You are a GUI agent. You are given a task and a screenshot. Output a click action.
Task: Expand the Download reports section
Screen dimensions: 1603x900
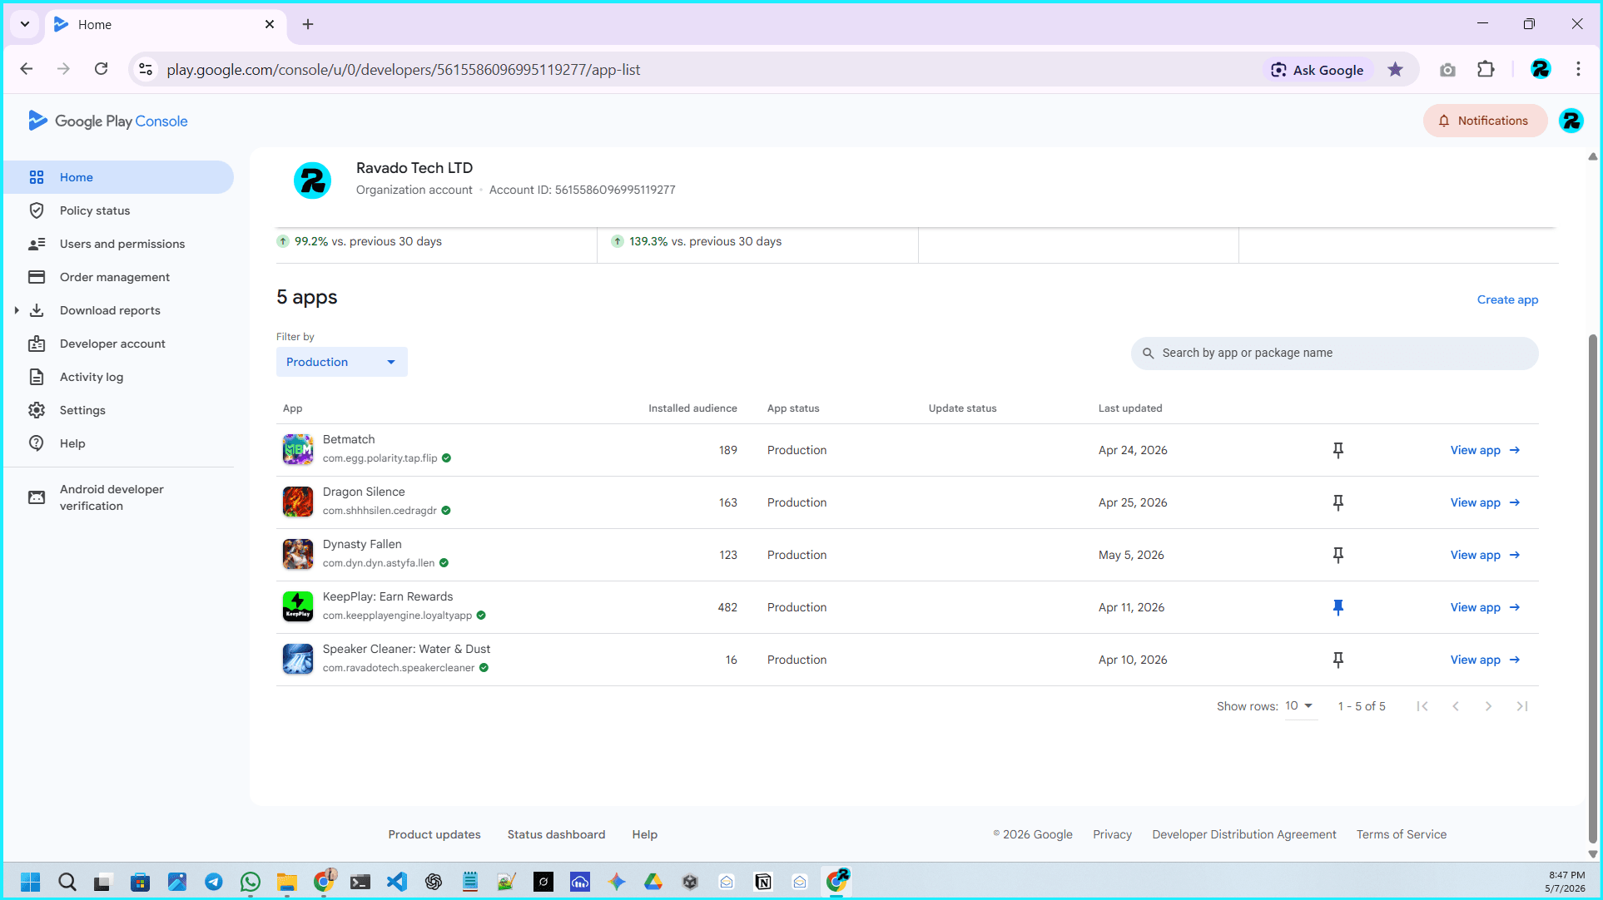pos(17,310)
